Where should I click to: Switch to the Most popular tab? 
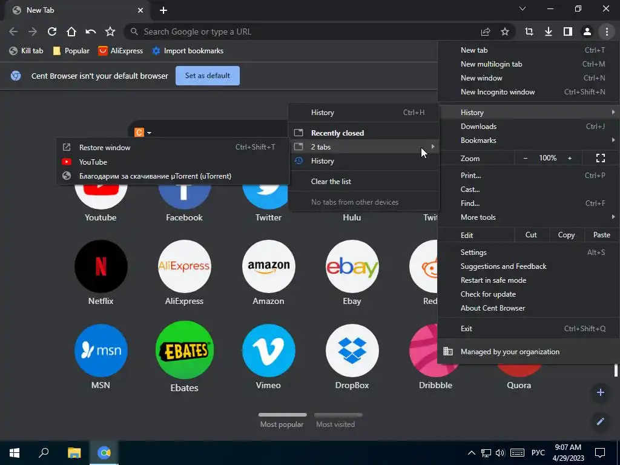click(x=282, y=421)
